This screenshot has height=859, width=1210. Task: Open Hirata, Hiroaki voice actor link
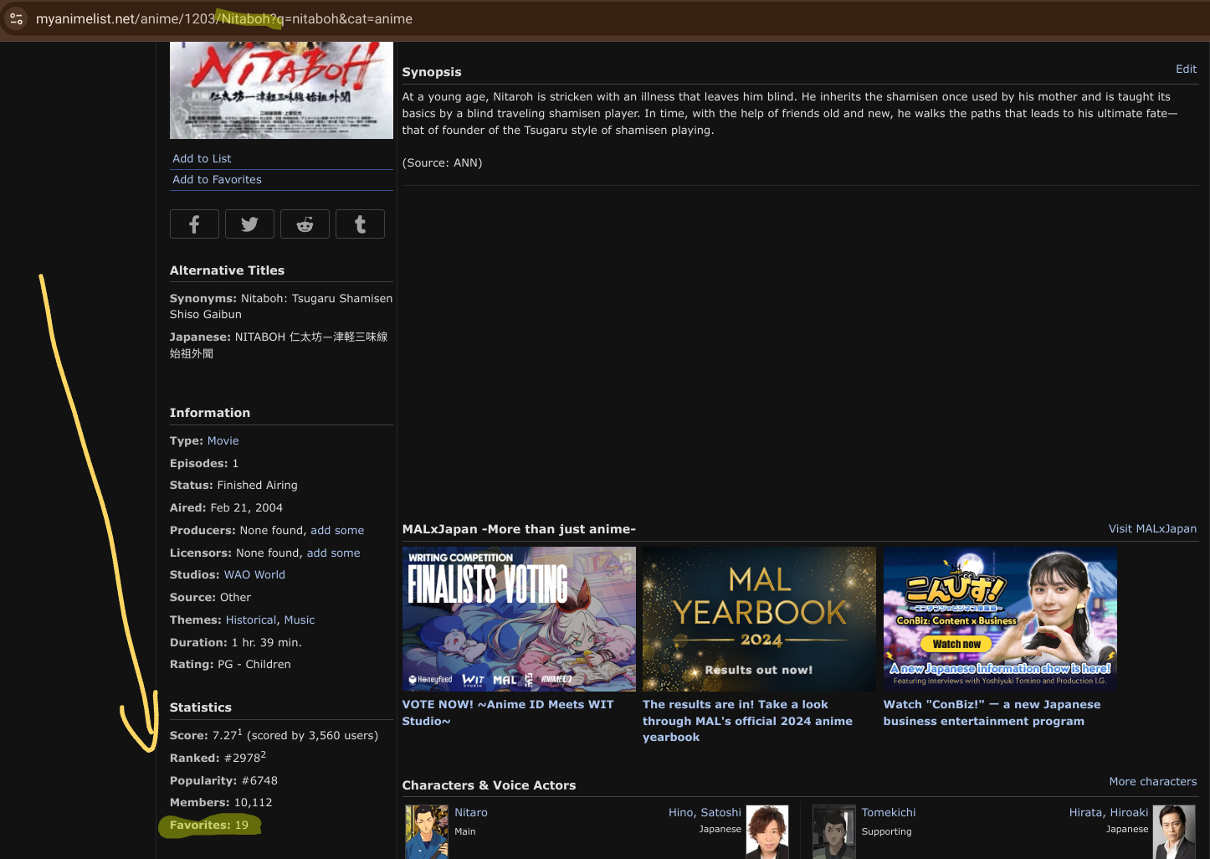(1109, 812)
